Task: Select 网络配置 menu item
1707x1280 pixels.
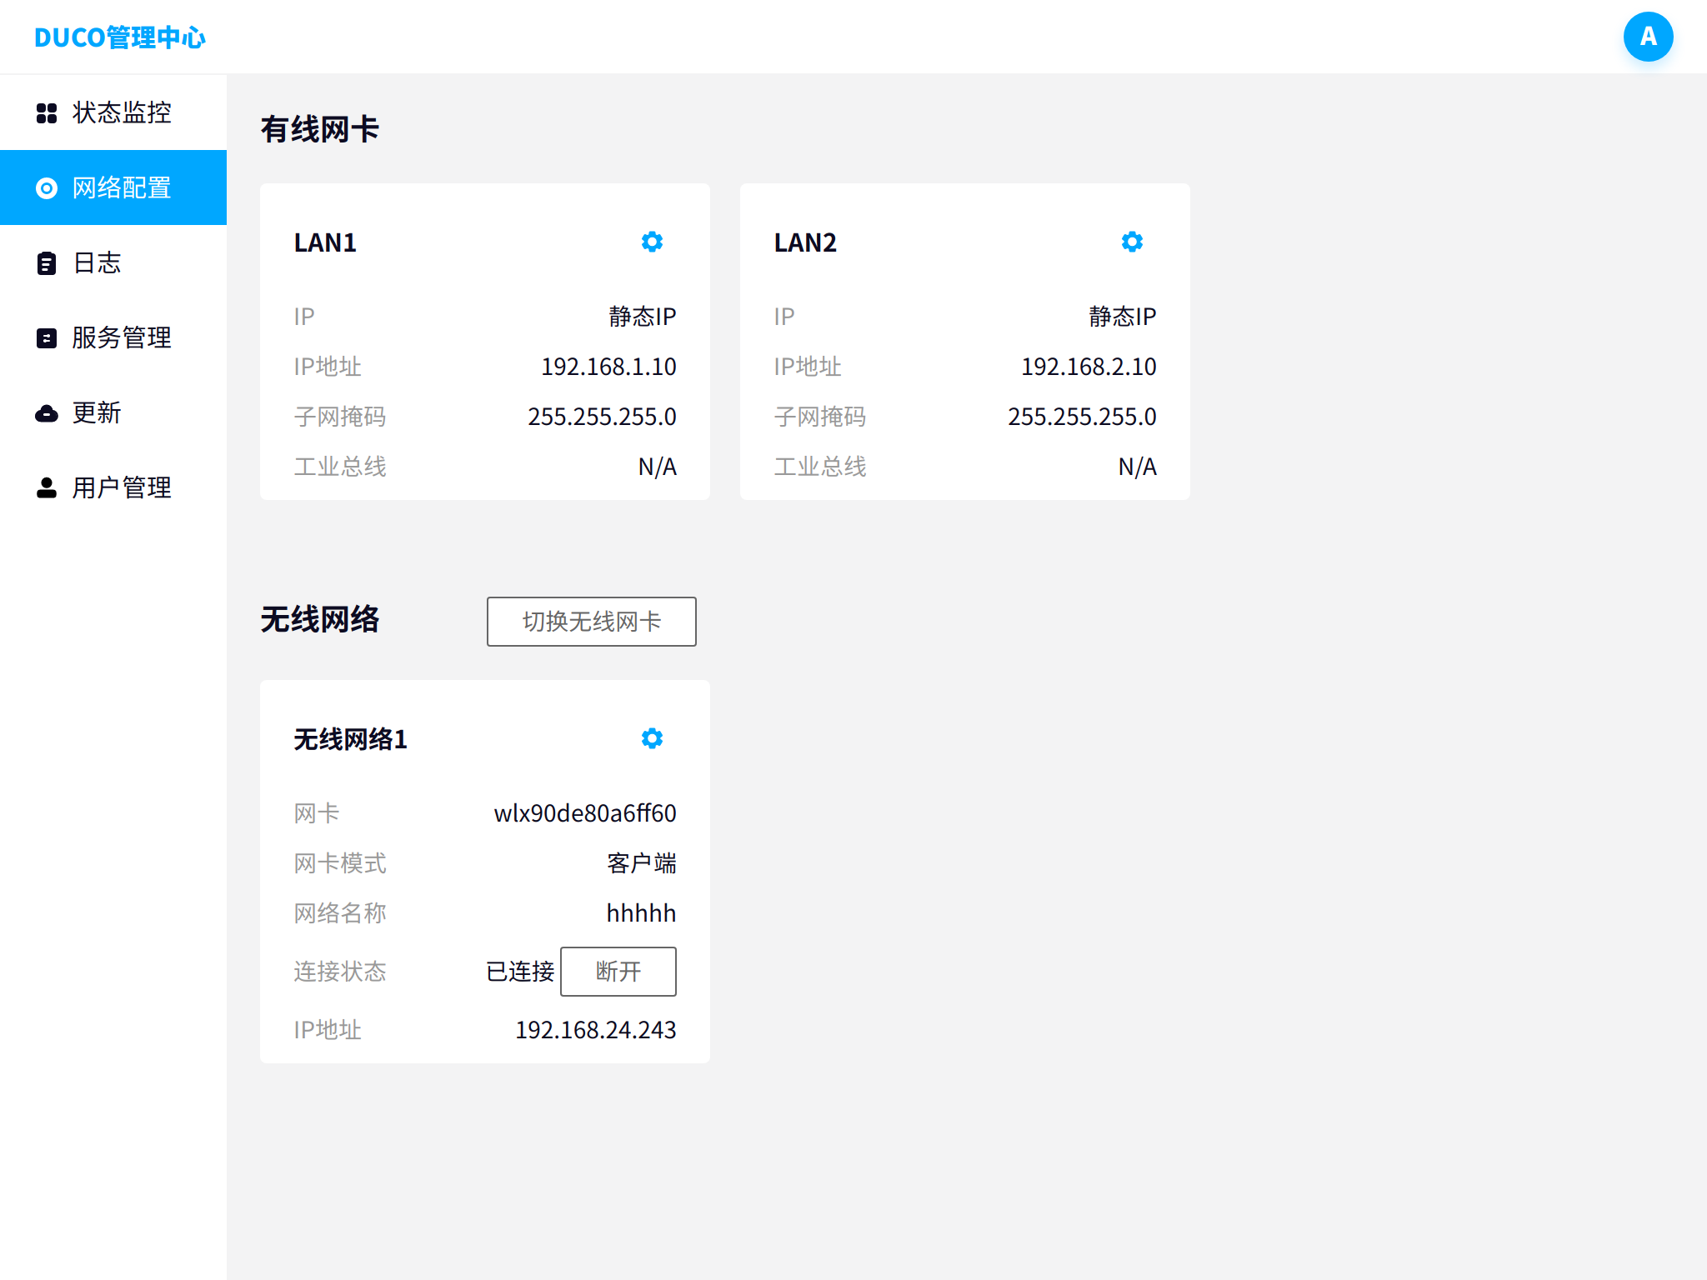Action: (x=122, y=187)
